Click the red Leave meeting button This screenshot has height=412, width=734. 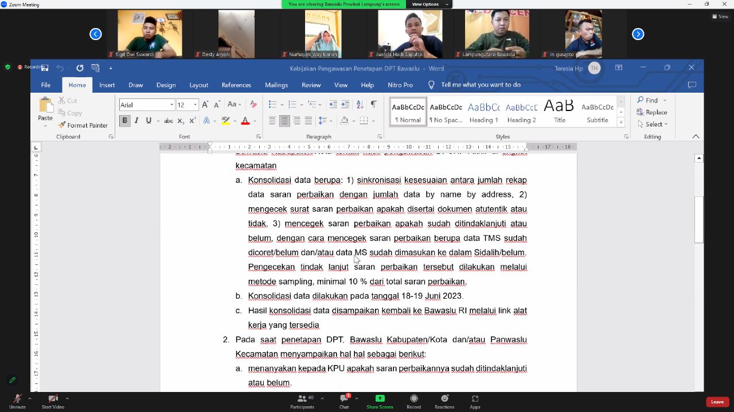click(x=717, y=402)
